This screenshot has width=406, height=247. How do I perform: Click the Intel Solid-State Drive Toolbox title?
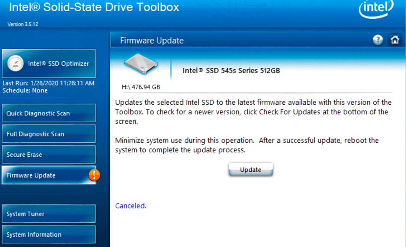click(x=94, y=7)
